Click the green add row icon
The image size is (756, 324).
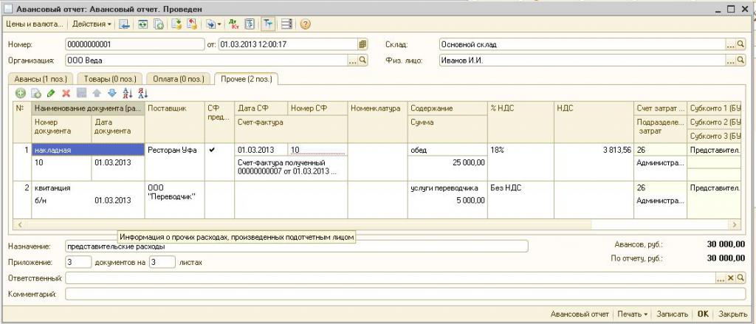[x=21, y=93]
